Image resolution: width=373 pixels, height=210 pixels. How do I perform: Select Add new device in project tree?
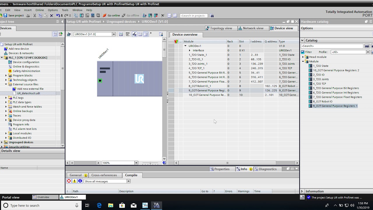pos(19,49)
